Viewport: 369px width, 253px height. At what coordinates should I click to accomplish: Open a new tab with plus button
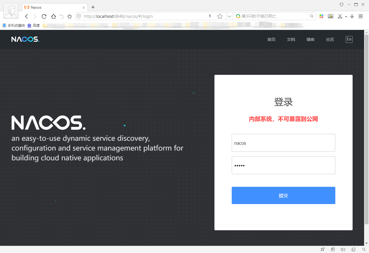(93, 7)
